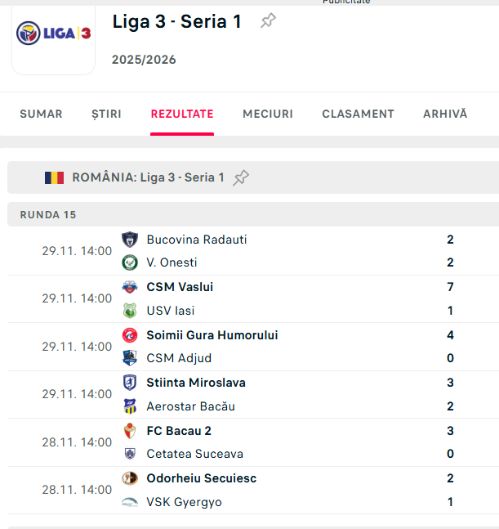
Task: Select the Rezultate tab
Action: (182, 114)
